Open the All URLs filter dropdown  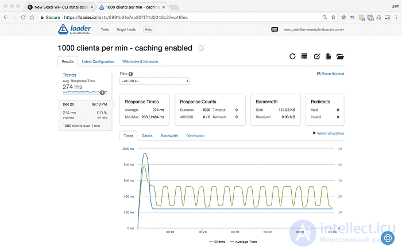pyautogui.click(x=154, y=81)
